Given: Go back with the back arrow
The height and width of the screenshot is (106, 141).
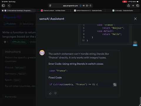Looking at the screenshot, I should click(9, 6).
